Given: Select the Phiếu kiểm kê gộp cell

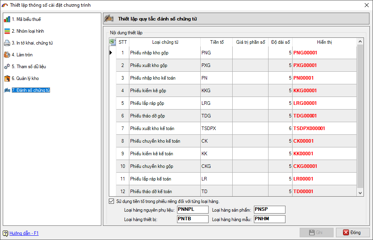Looking at the screenshot, I should click(165, 91).
